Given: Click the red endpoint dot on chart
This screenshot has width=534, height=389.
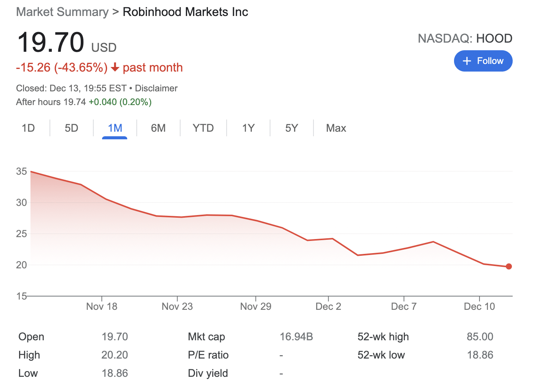Looking at the screenshot, I should [x=509, y=266].
